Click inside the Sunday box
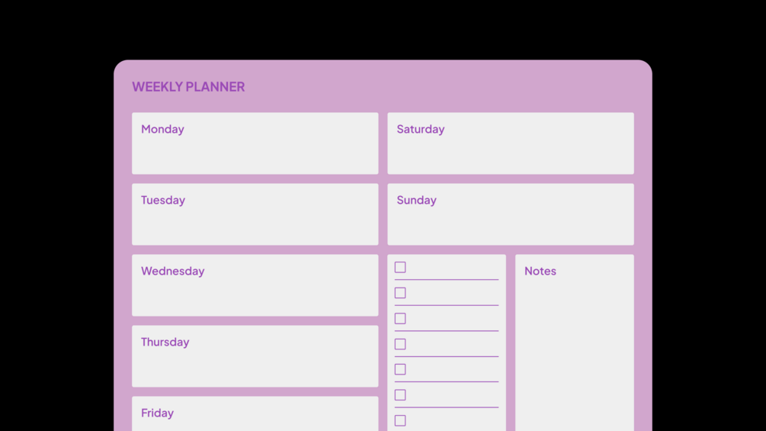The image size is (766, 431). 510,220
